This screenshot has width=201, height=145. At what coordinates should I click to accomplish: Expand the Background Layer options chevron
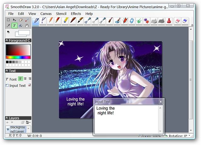coord(29,128)
